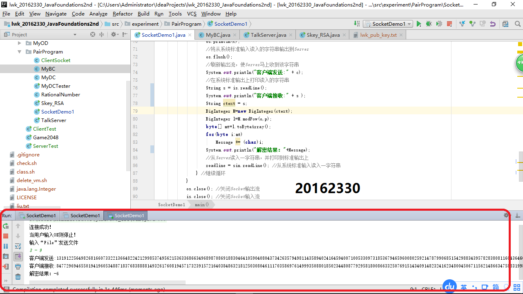Switch to the Skey_RSA.java editor tab
The height and width of the screenshot is (294, 523).
point(323,35)
